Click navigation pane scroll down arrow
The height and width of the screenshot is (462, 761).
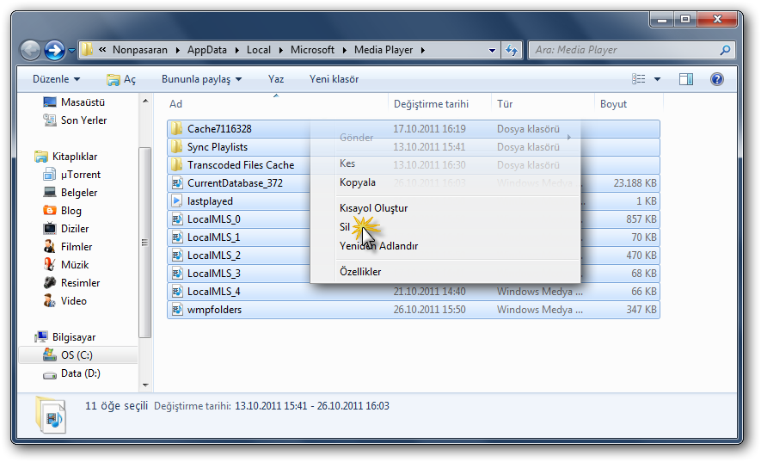145,385
